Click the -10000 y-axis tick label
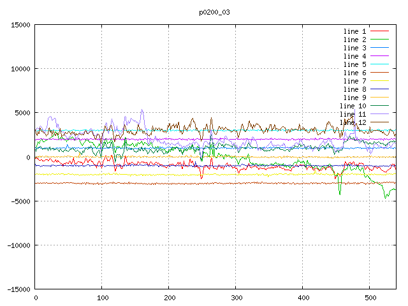Screen dimensions: 408x306 tap(18, 245)
